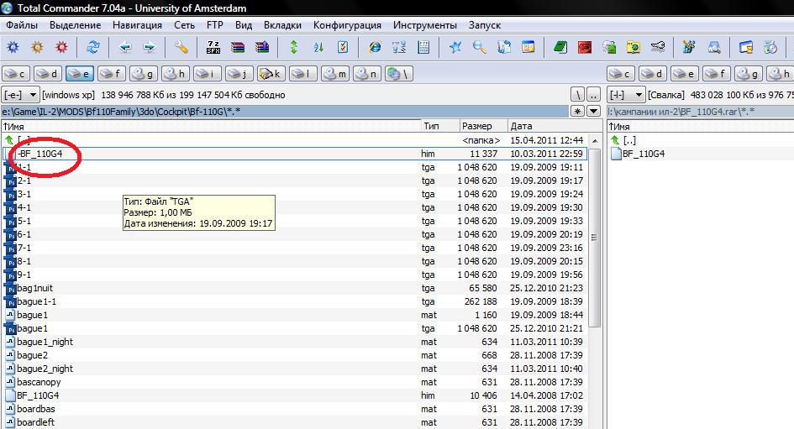794x429 pixels.
Task: Click the left panel path bar
Action: (x=285, y=112)
